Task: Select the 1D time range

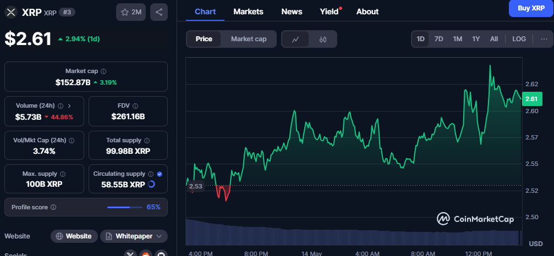Action: (x=420, y=39)
